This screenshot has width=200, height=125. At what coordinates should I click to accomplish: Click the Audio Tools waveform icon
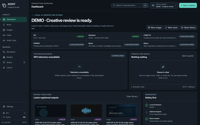click(4, 40)
